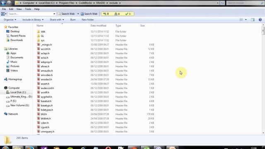Select the assert.h file
The width and height of the screenshot is (265, 149).
[45, 84]
